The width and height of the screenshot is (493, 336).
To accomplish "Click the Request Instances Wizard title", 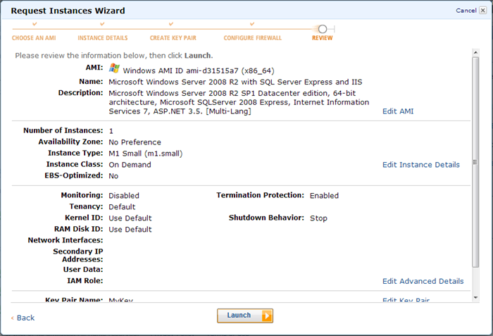I will pyautogui.click(x=68, y=11).
